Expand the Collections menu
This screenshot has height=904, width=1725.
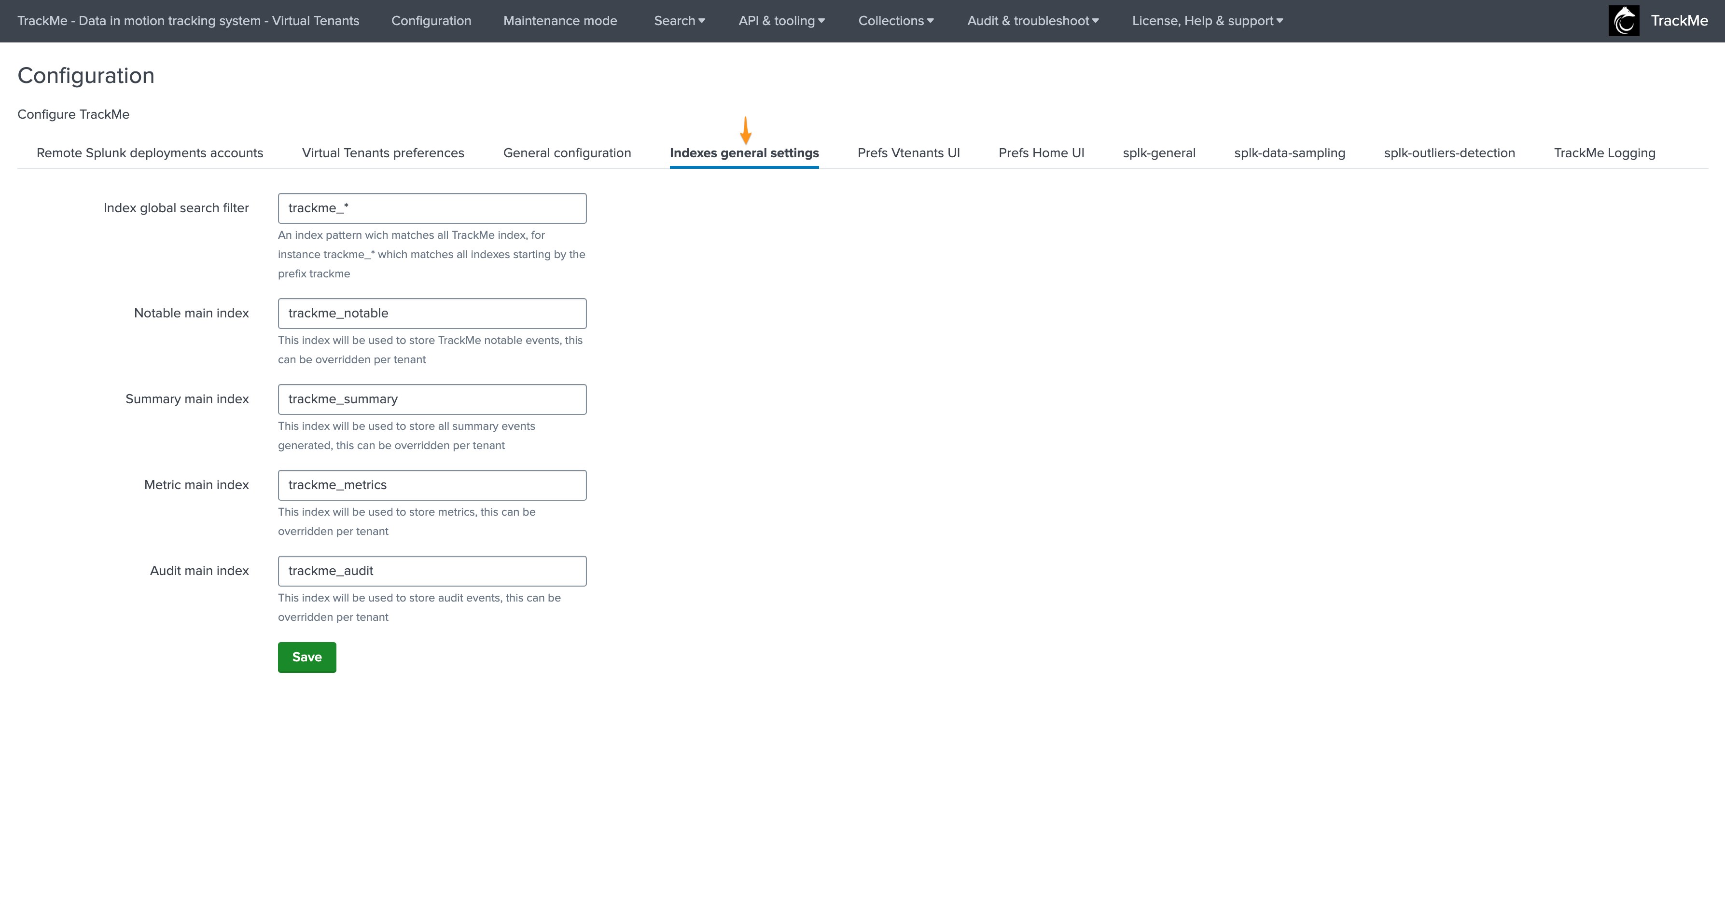tap(895, 21)
